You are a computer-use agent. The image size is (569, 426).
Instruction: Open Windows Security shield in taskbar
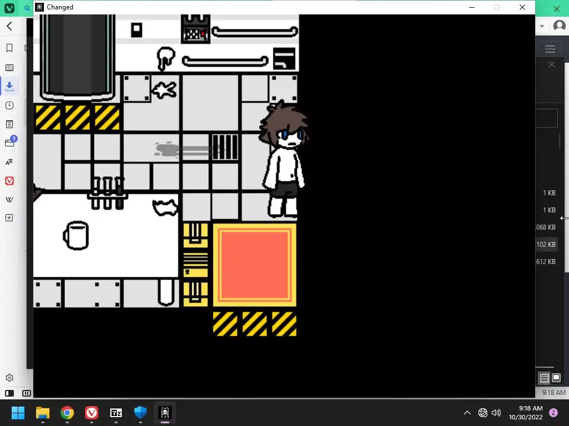(x=141, y=413)
